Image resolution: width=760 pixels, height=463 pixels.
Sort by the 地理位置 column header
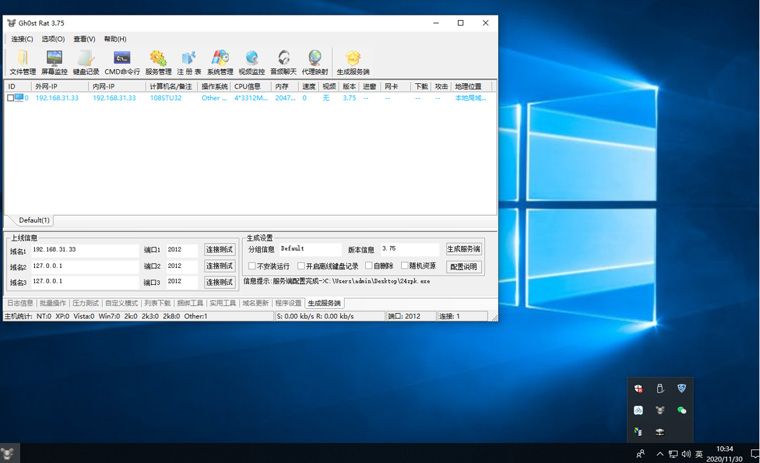point(471,87)
